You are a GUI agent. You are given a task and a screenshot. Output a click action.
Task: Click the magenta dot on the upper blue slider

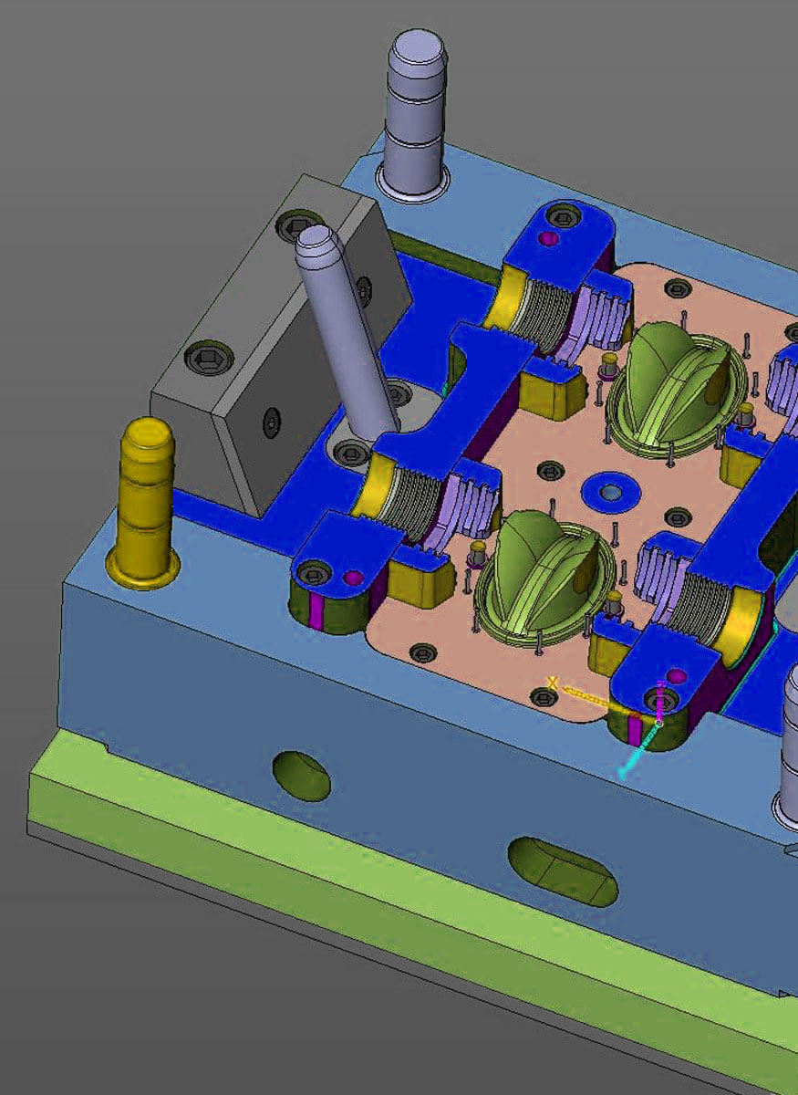tap(548, 238)
